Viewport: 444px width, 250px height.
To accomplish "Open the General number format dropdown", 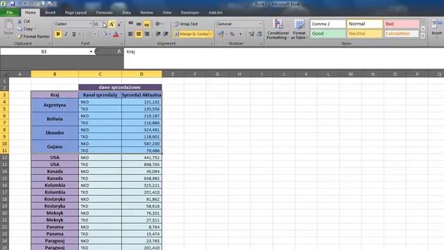I will [x=260, y=24].
